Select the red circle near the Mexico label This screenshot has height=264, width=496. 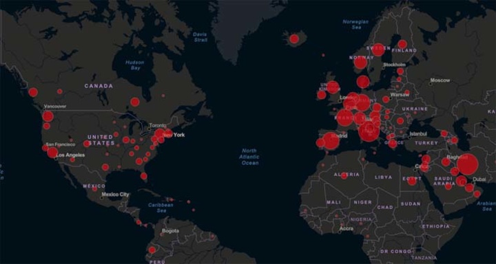(94, 189)
